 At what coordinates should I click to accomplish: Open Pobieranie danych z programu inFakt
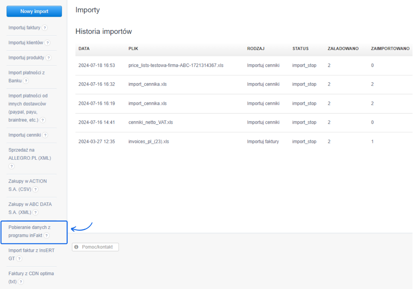tap(29, 231)
